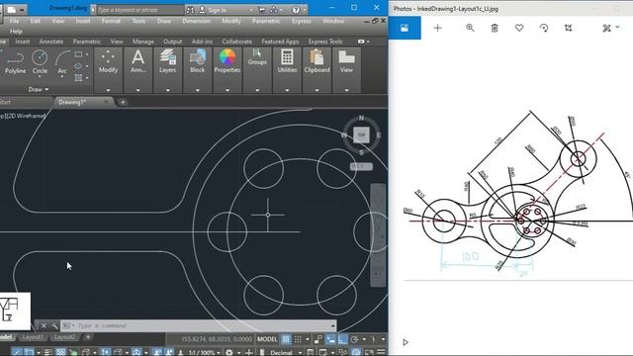Switch to the Featured Apps ribbon tab
633x356 pixels.
coord(280,42)
